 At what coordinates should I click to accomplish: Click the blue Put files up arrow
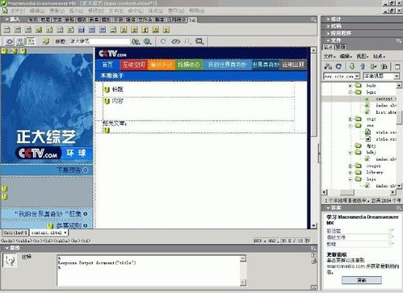click(x=363, y=66)
